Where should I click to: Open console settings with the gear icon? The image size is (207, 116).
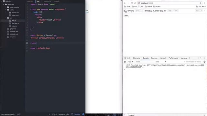tap(204, 62)
